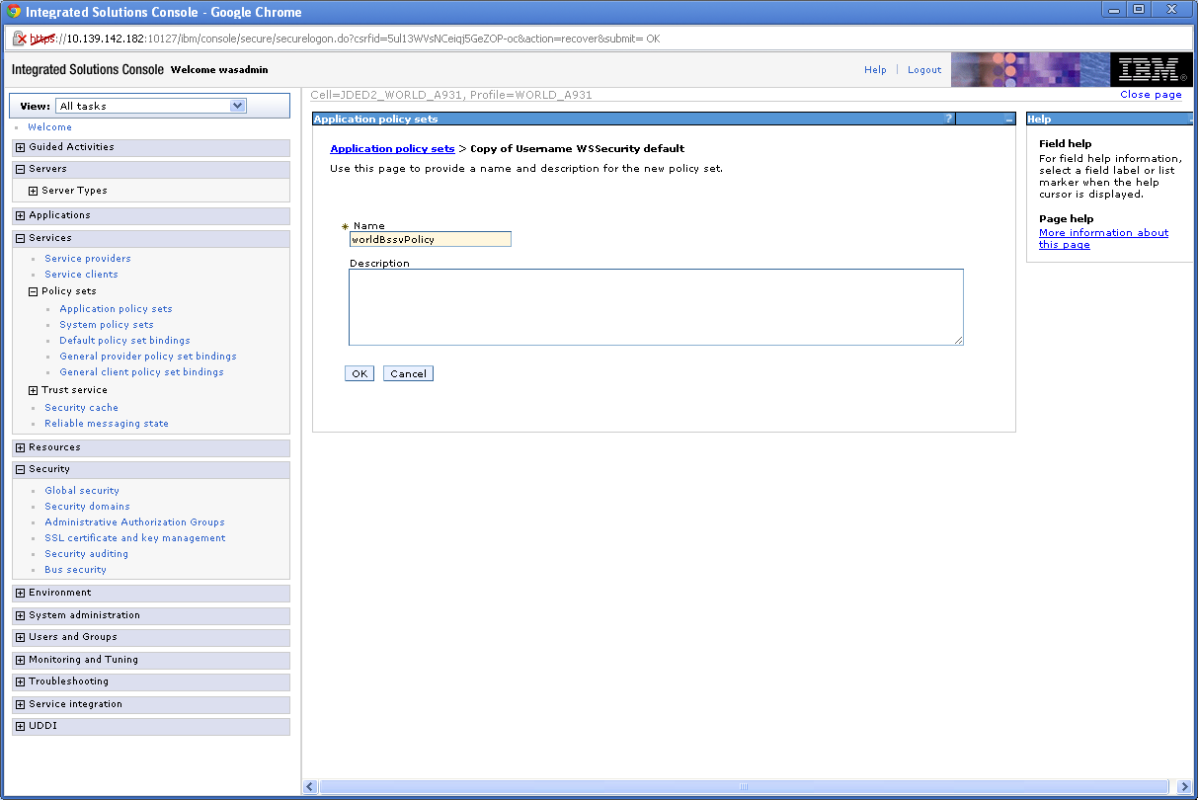
Task: Click the Name input field
Action: (430, 239)
